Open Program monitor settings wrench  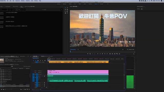(x=127, y=49)
